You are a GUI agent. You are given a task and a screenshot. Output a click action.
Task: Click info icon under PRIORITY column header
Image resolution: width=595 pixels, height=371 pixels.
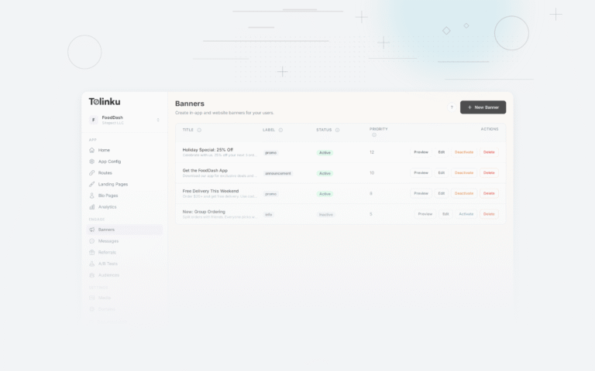coord(374,135)
